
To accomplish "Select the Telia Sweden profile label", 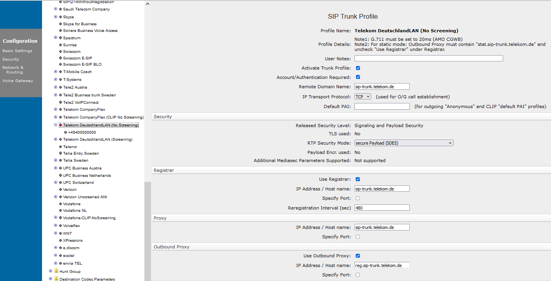I will [75, 161].
